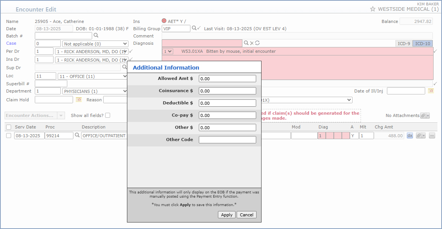Open the Date of Ill/Inj calendar icon
Screen dimensions: 442x229
(431, 91)
